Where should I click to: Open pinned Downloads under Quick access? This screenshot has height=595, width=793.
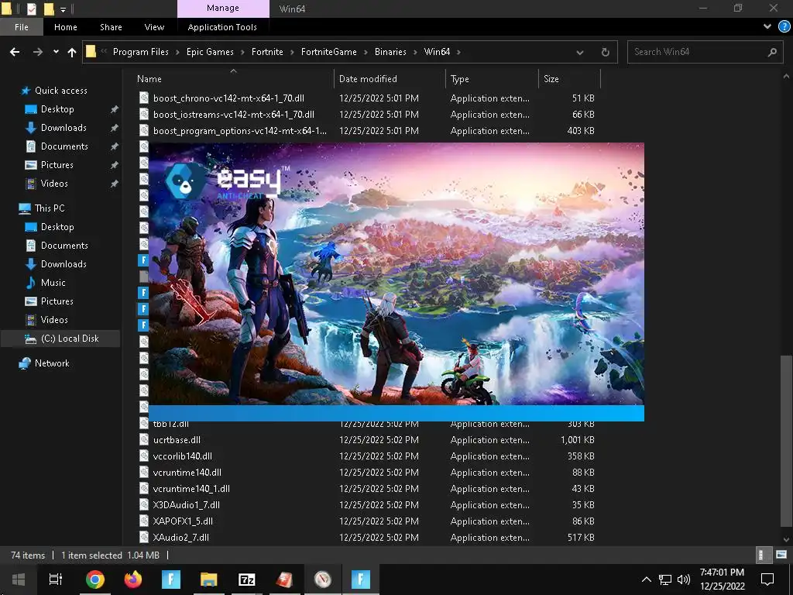[x=64, y=128]
